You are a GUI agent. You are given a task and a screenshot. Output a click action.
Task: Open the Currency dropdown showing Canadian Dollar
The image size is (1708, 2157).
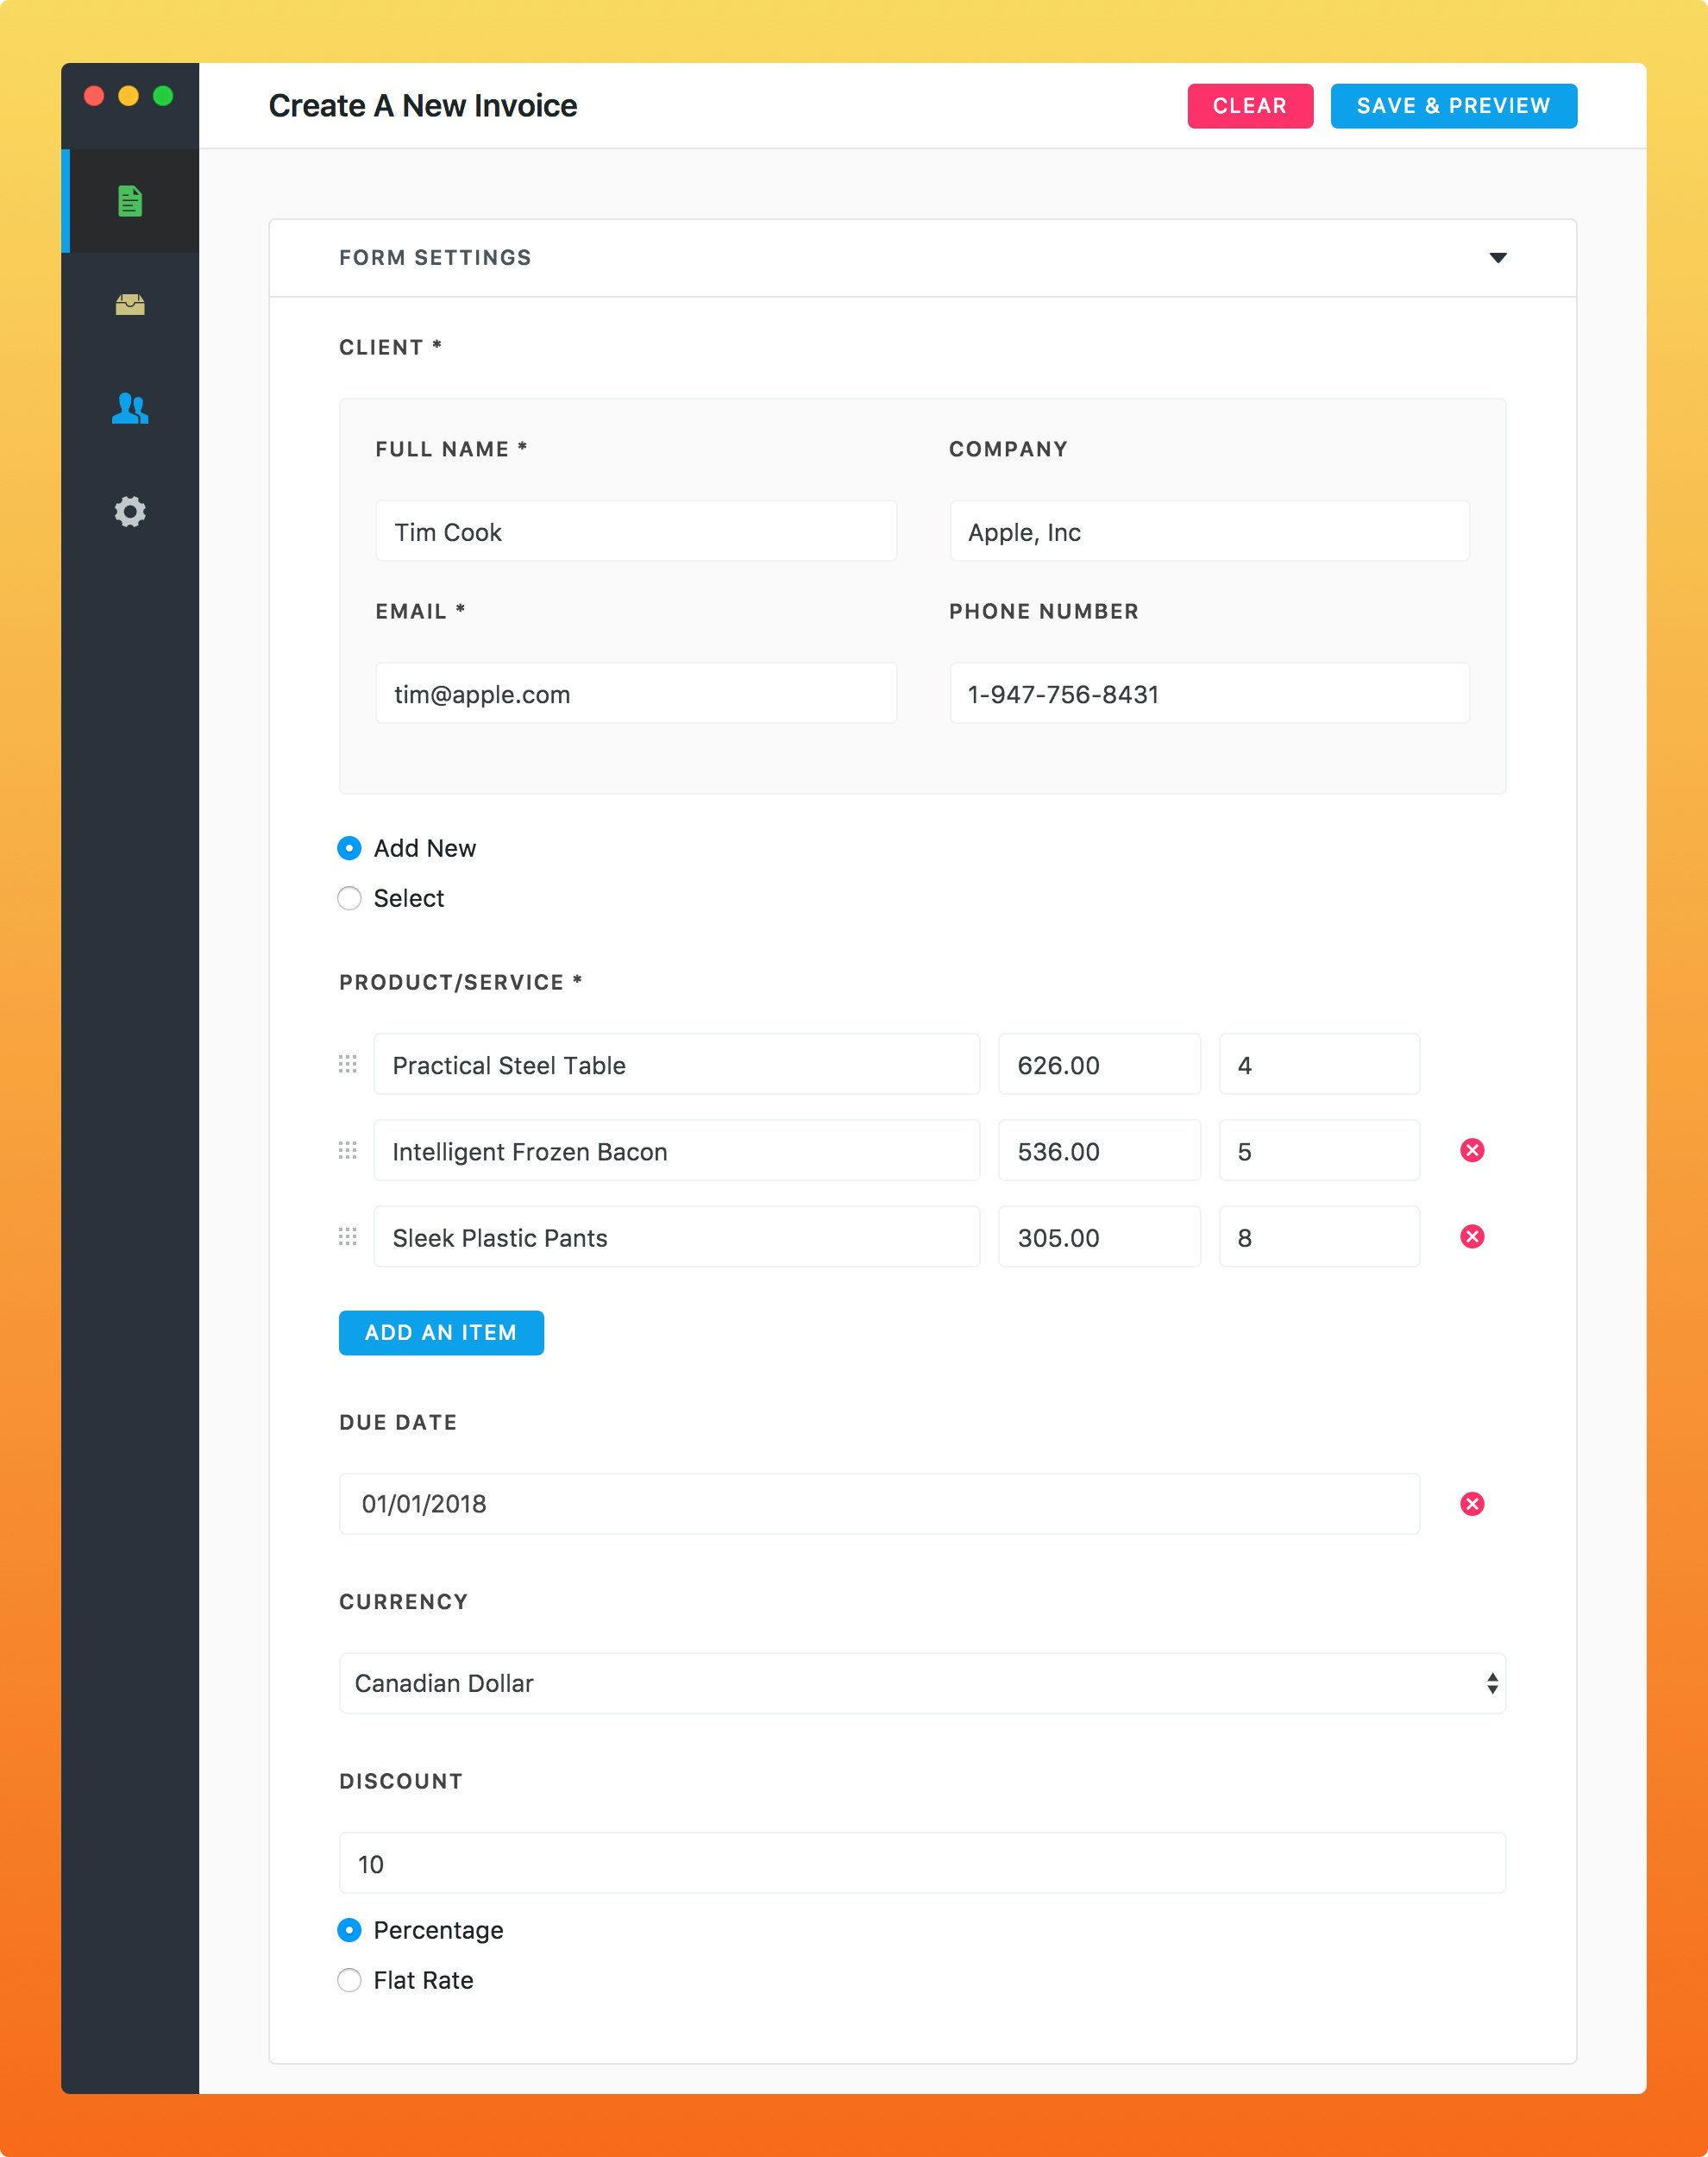tap(922, 1683)
